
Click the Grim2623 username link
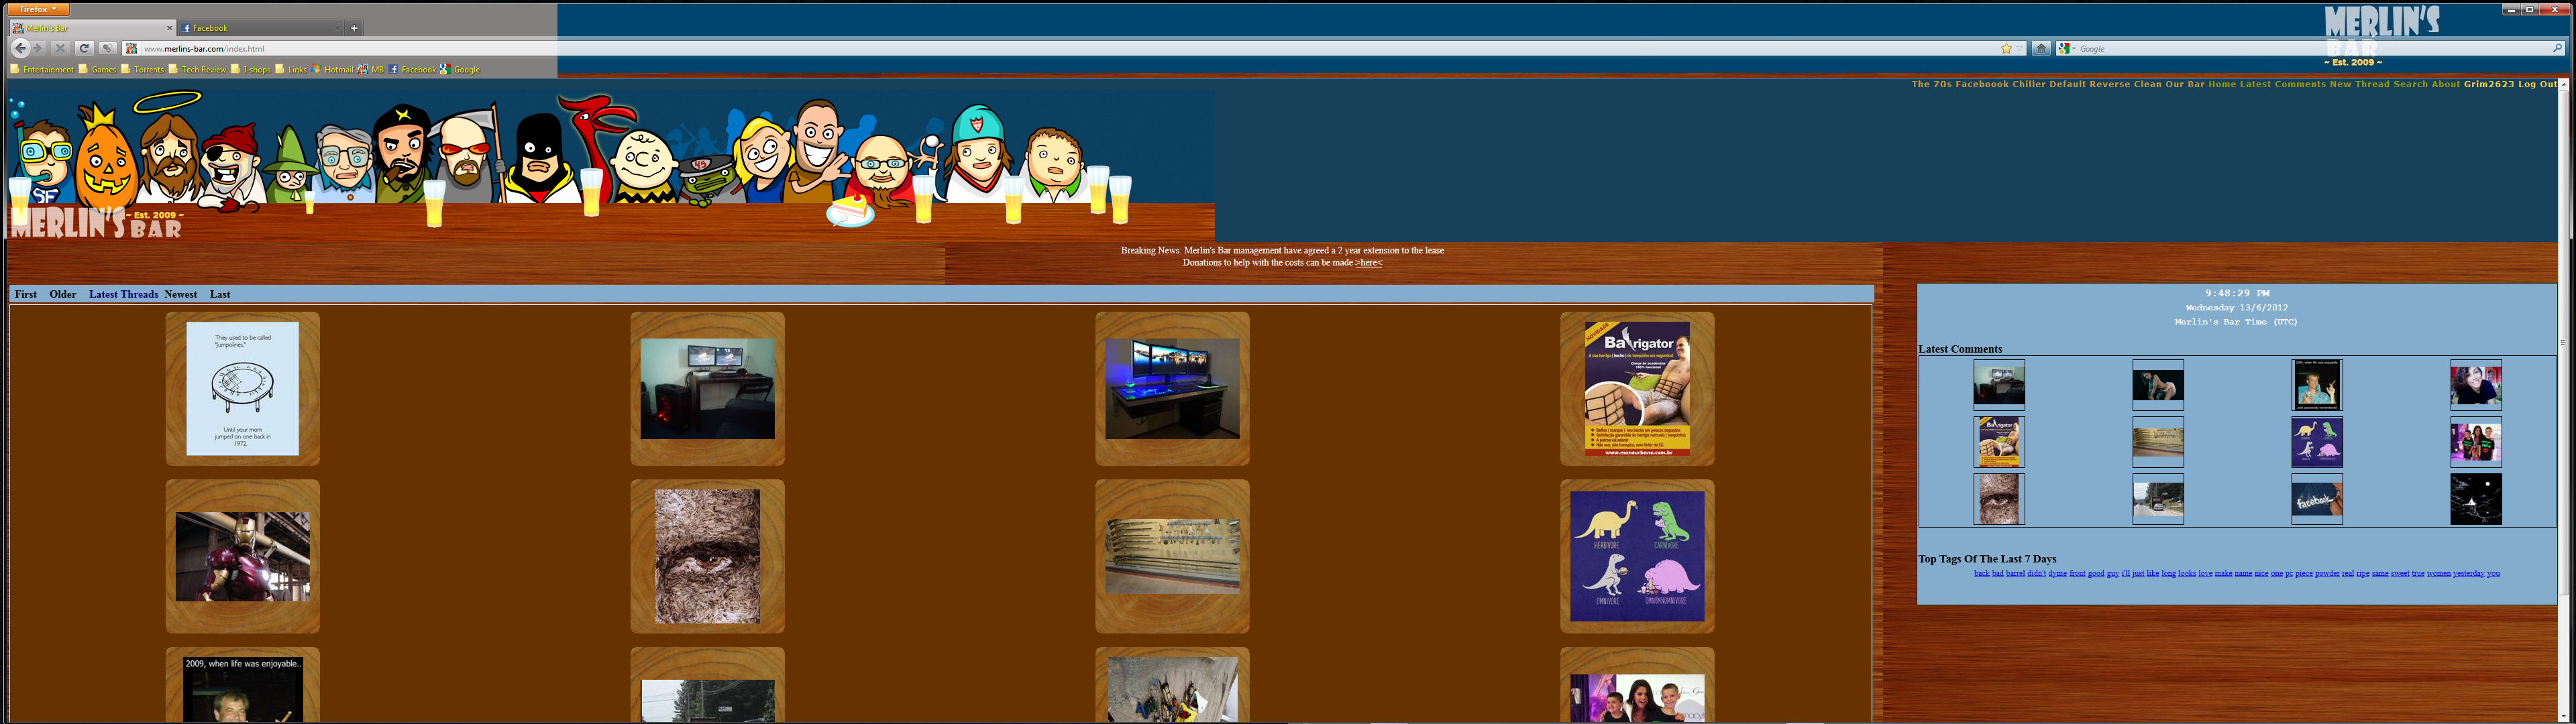tap(2489, 84)
